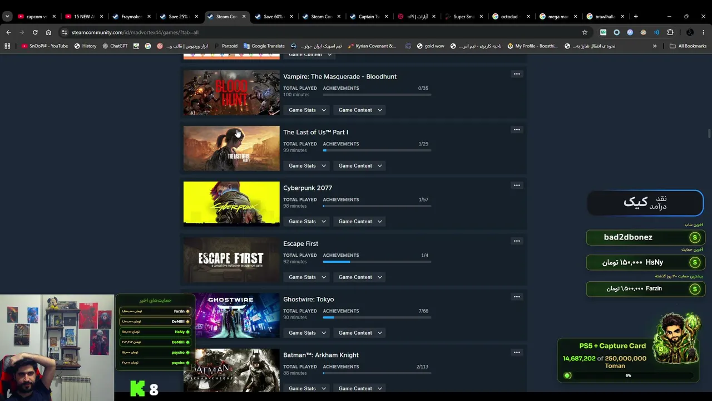Open the Google Translate bookmark

(264, 46)
